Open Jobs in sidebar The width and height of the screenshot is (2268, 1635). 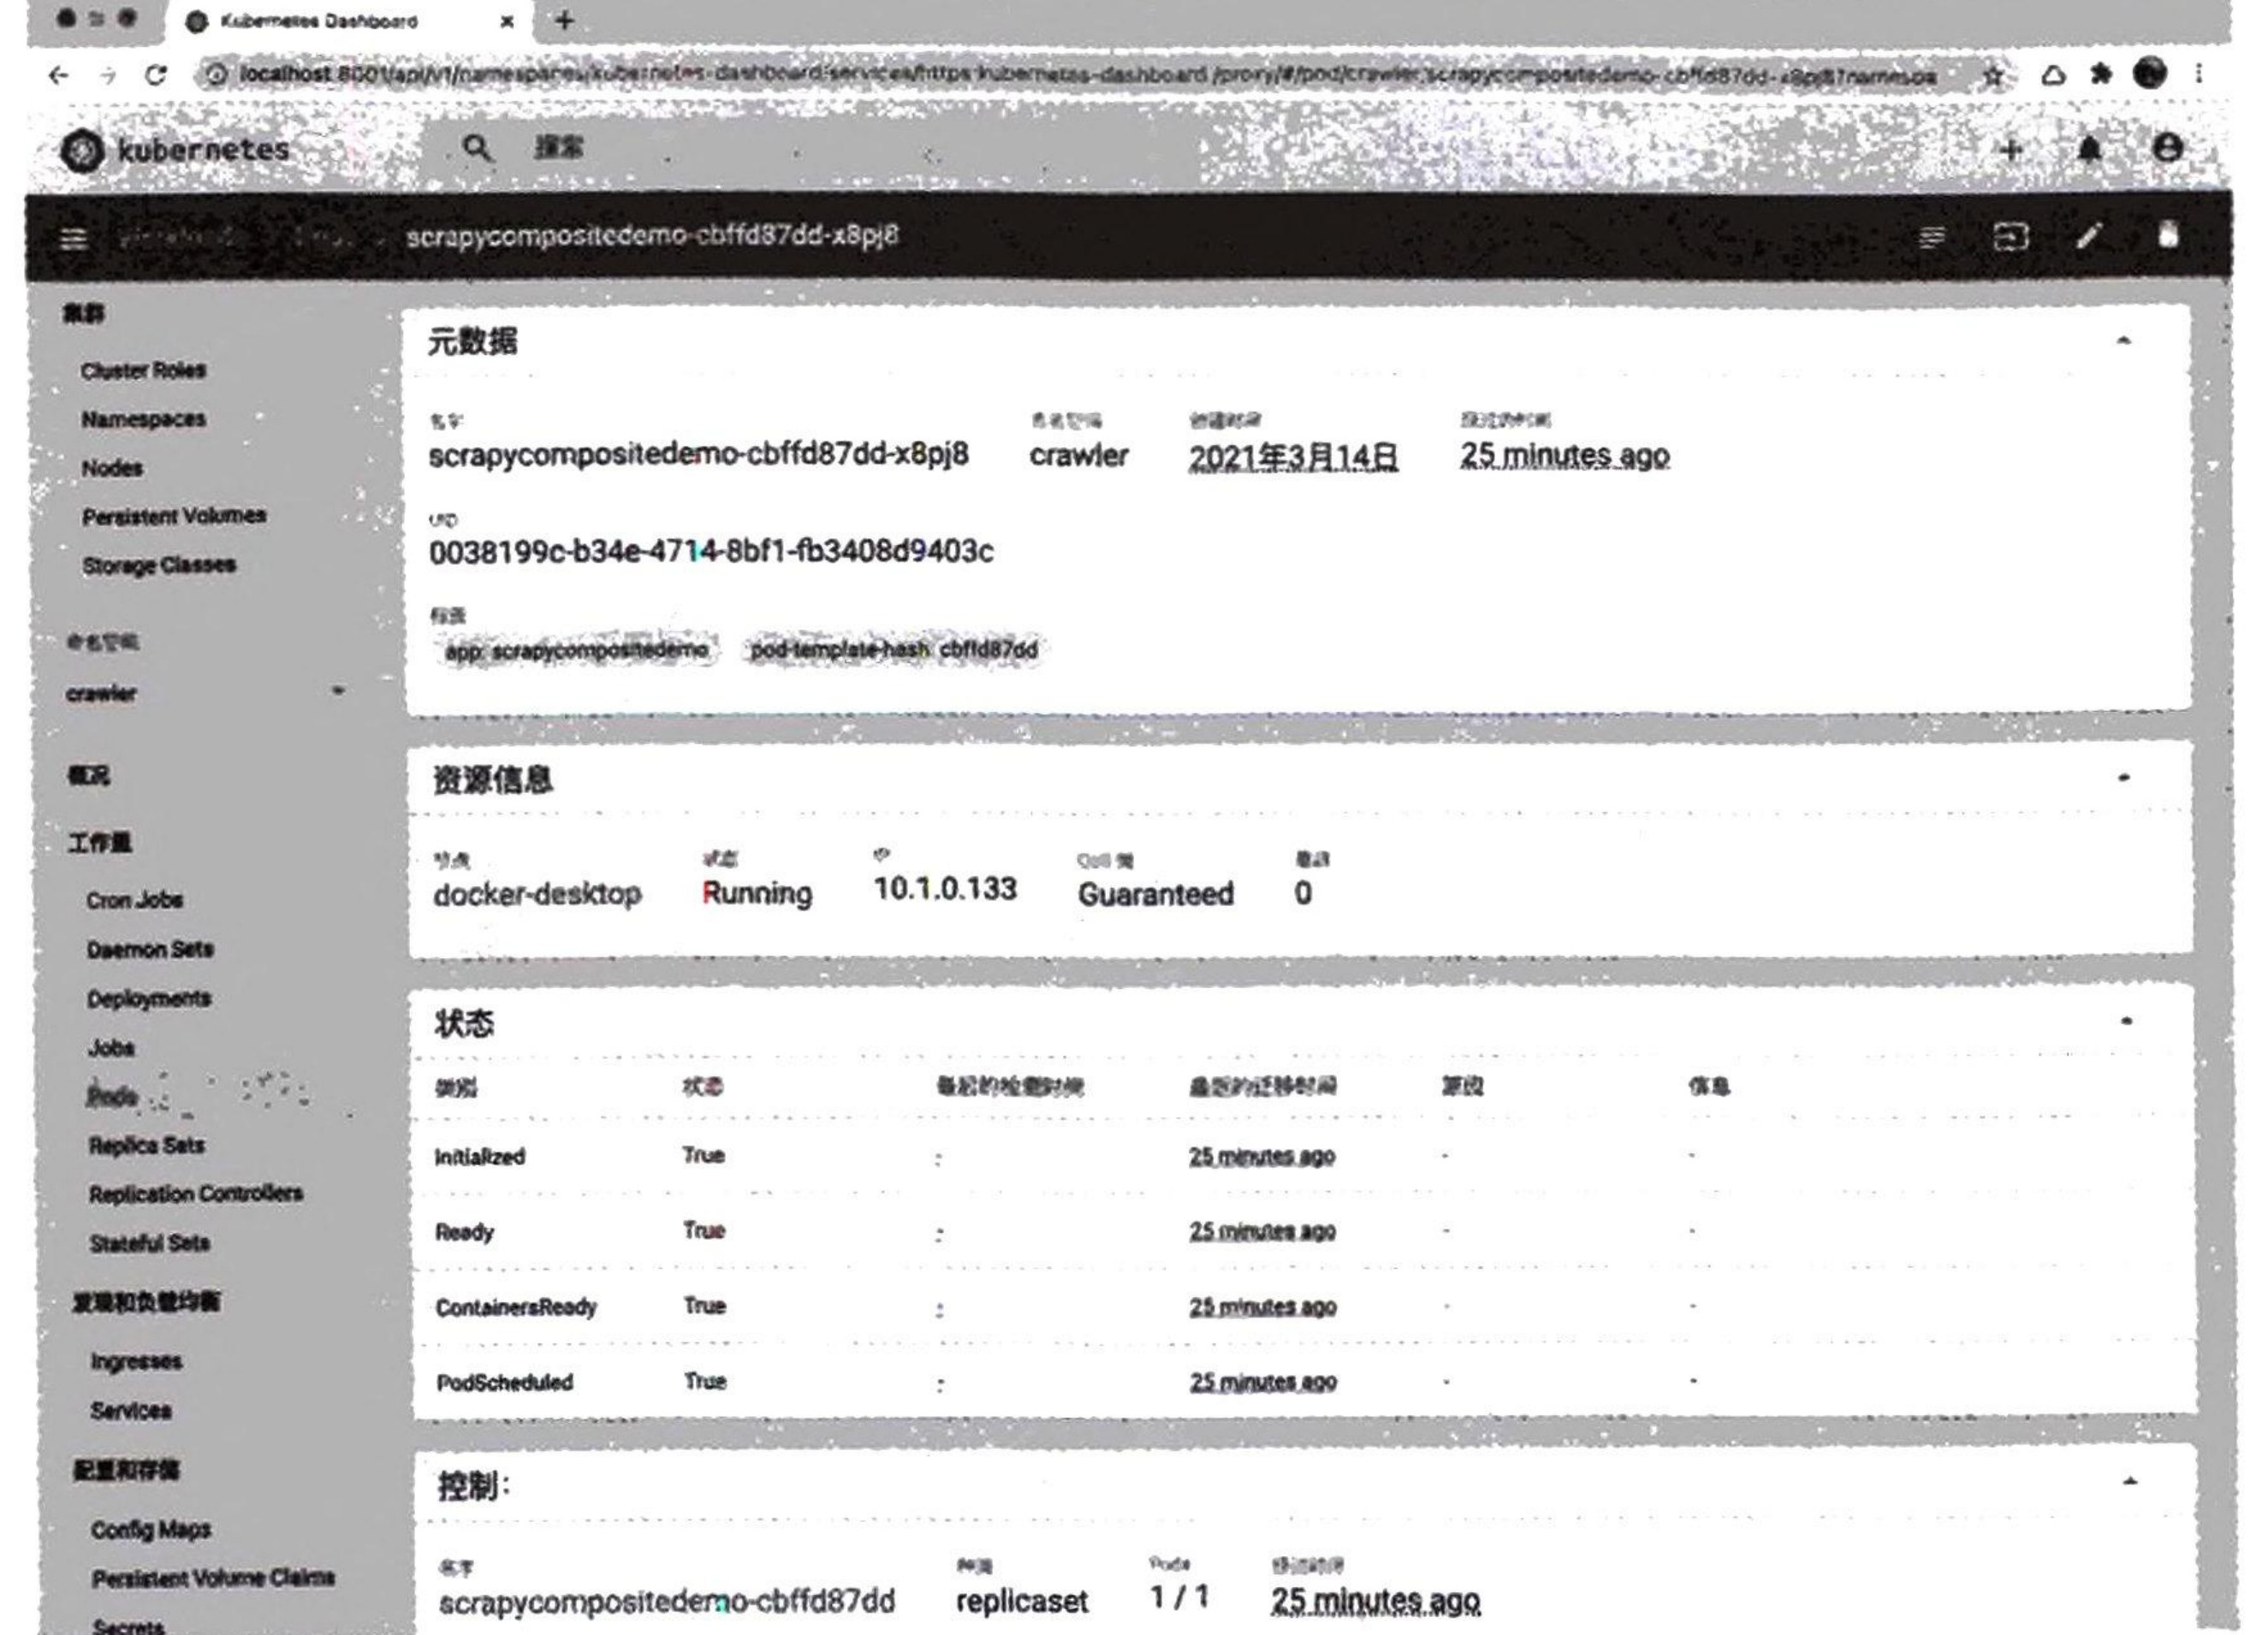[111, 1047]
